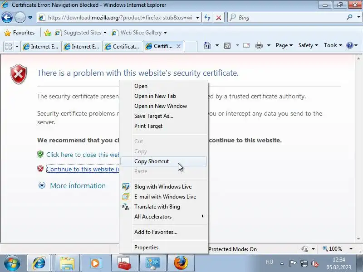Click the Read Mail icon

pos(246,45)
